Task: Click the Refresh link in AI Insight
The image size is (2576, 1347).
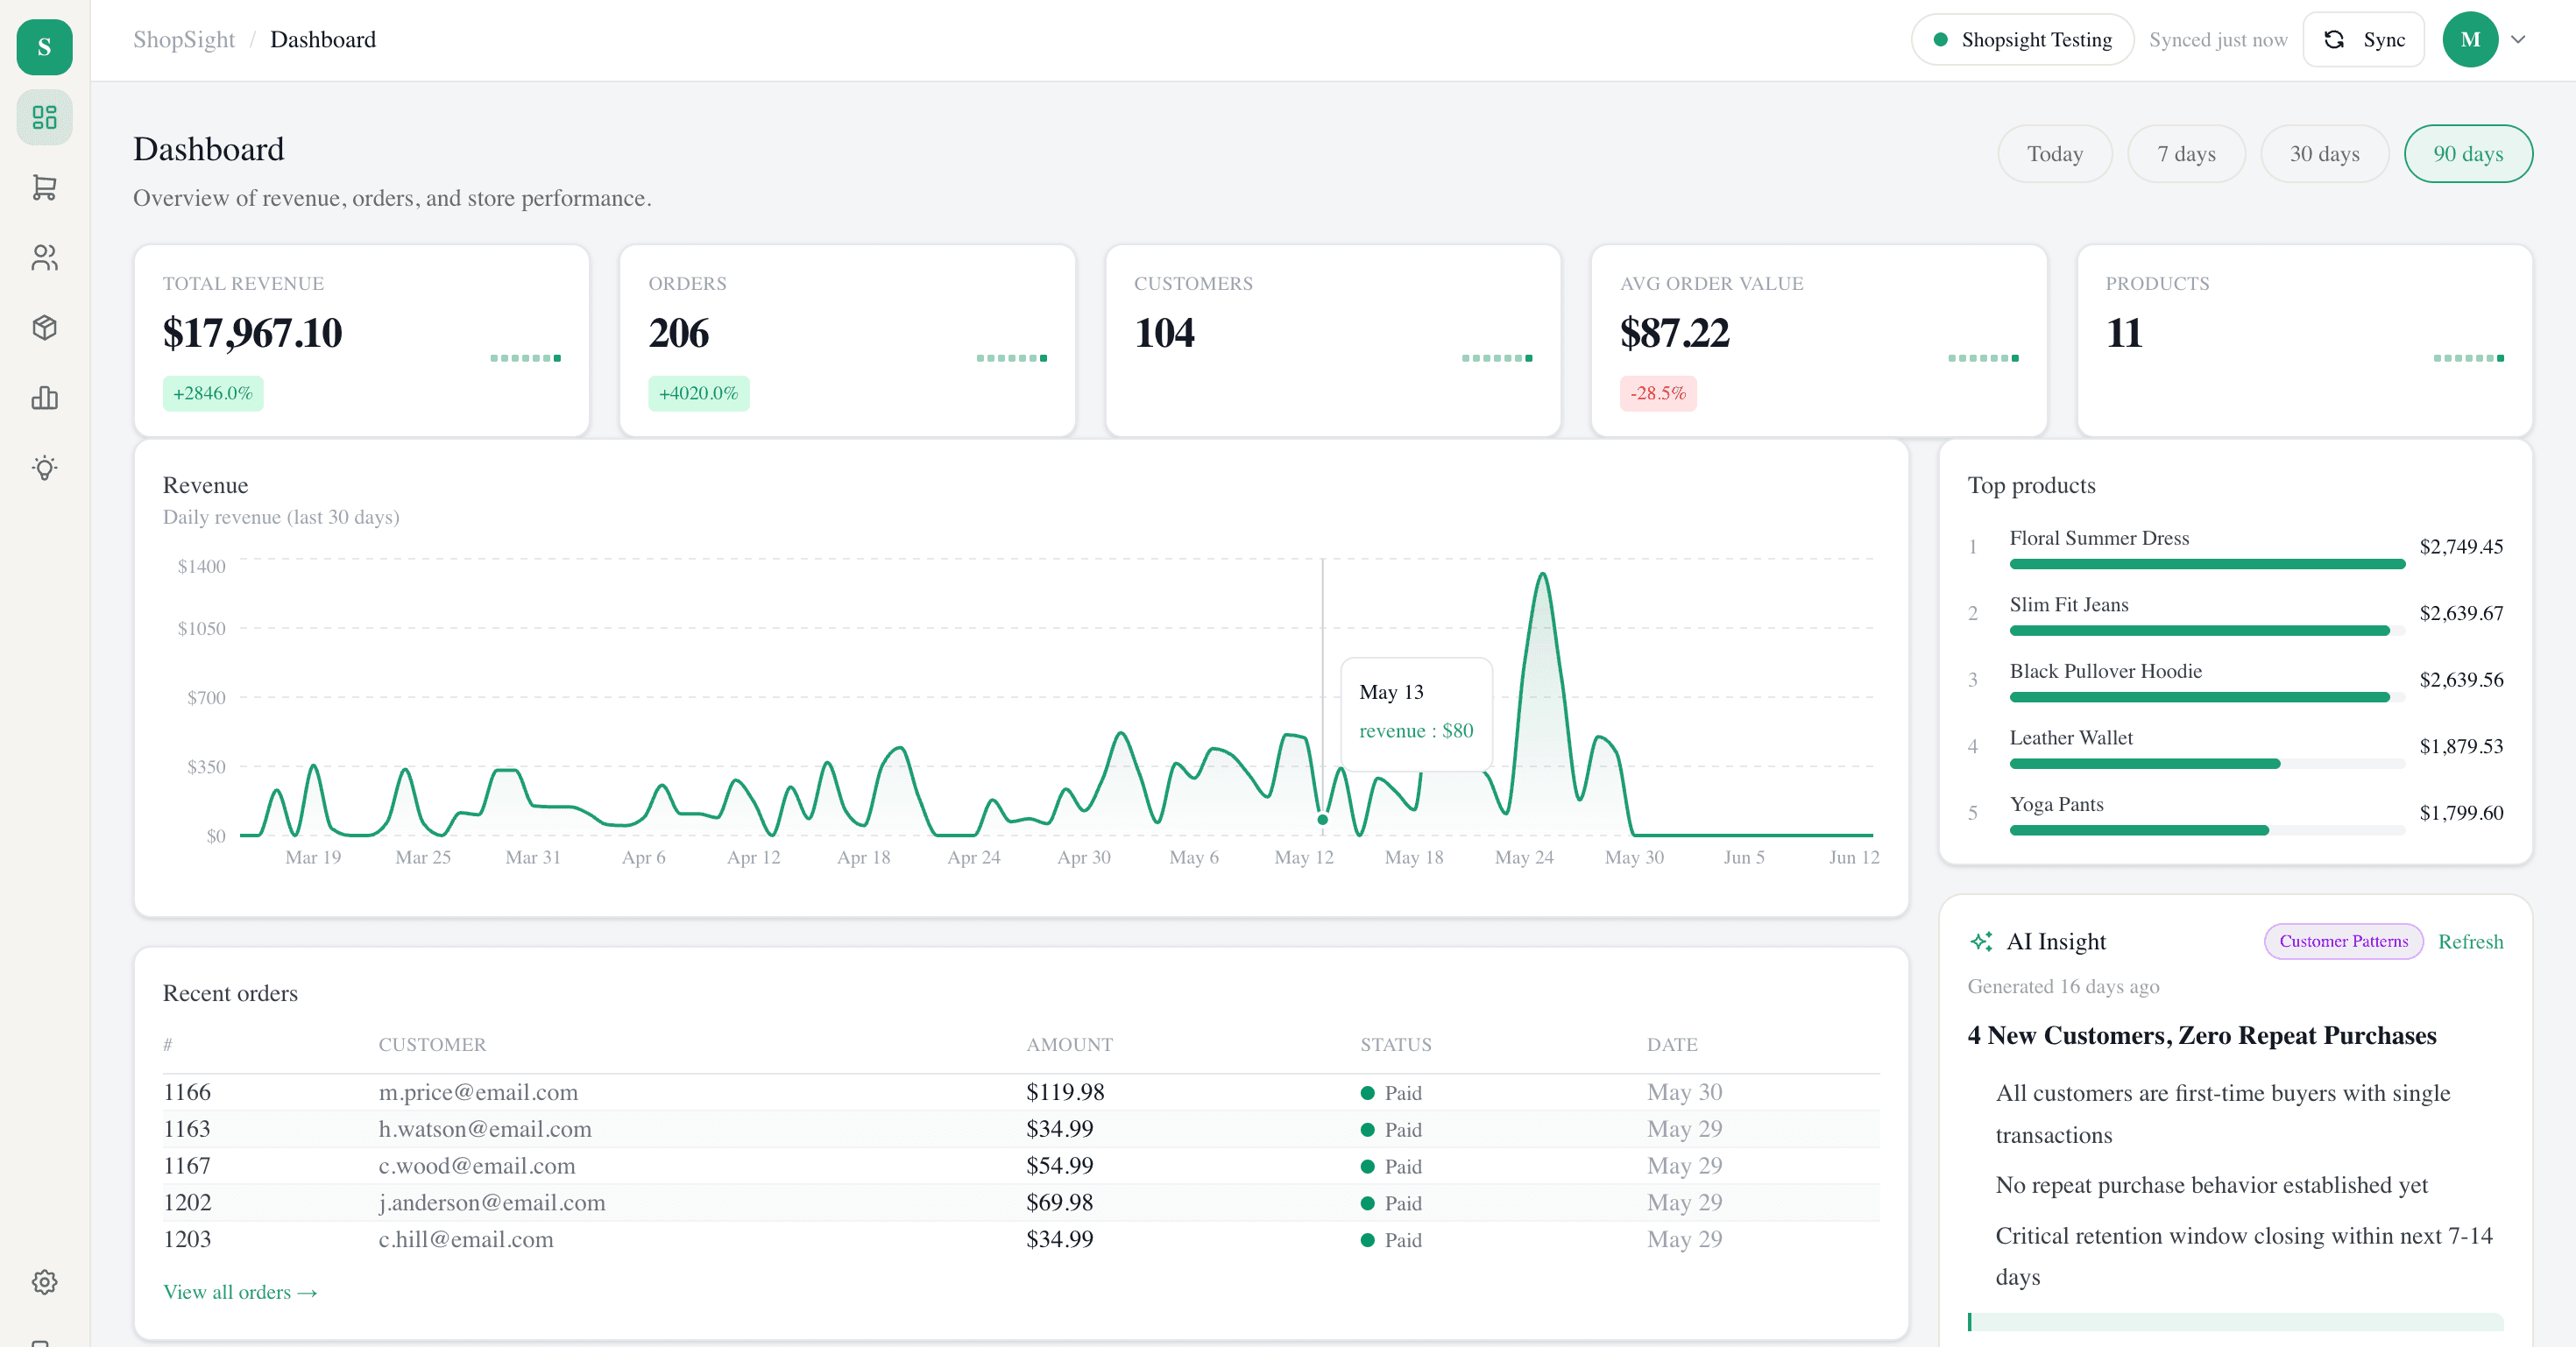Action: point(2470,941)
